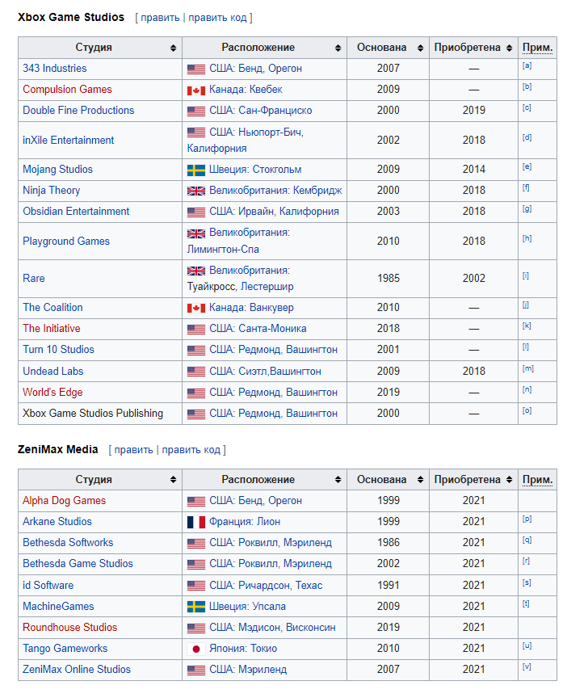This screenshot has width=588, height=698.
Task: Click the US flag in 343 Industries row
Action: coord(195,69)
